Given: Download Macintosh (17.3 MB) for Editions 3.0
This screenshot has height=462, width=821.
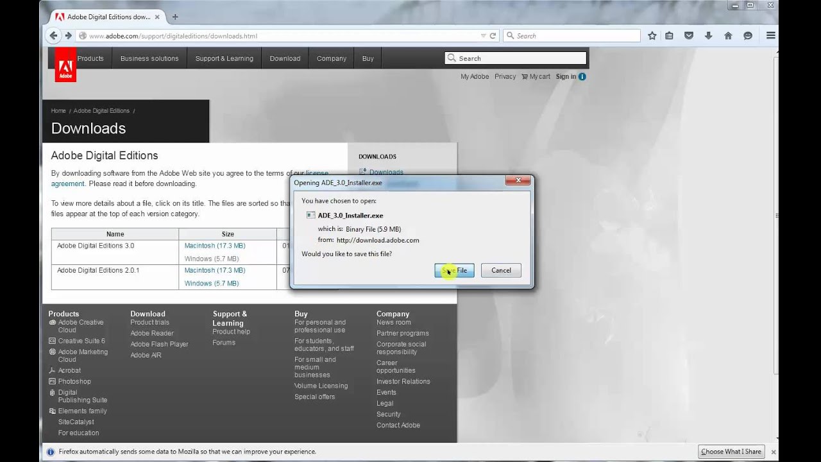Looking at the screenshot, I should [x=215, y=246].
